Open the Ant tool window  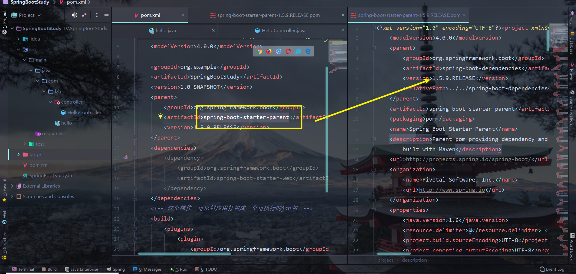(572, 17)
